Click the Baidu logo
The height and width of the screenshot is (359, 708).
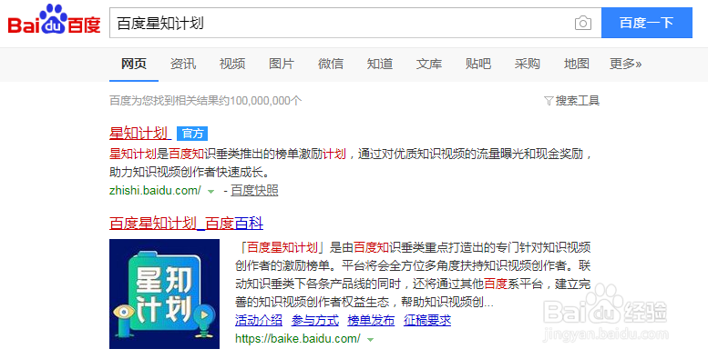(x=54, y=20)
